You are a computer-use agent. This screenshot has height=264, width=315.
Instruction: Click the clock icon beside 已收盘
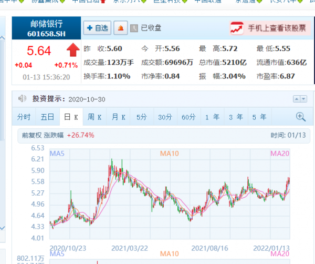tap(134, 28)
